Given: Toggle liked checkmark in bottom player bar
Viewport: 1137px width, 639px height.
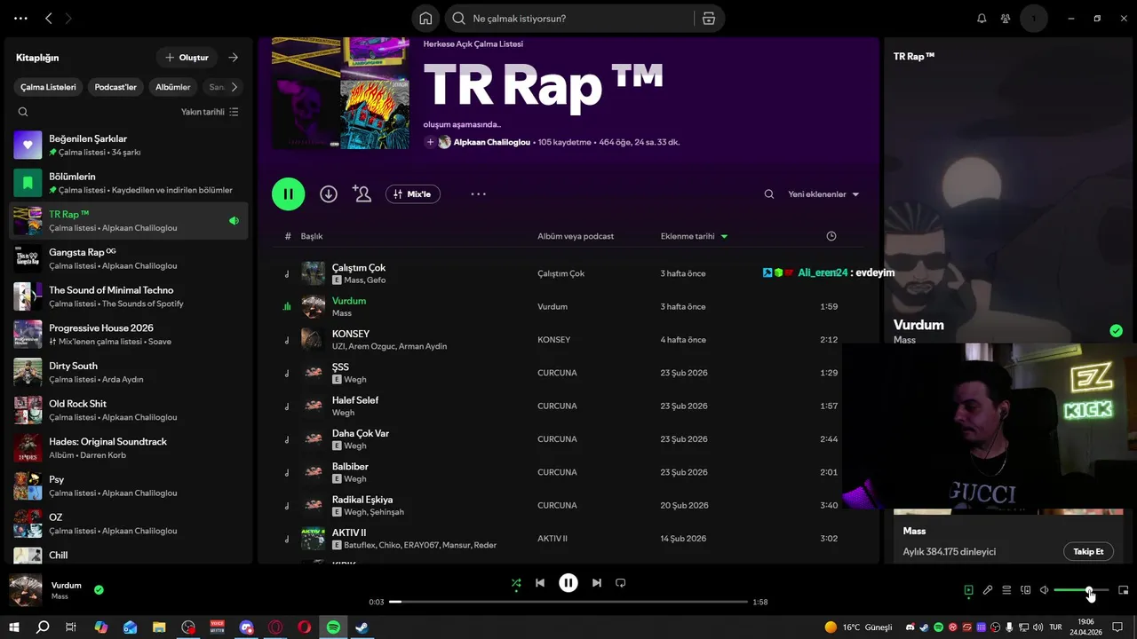Looking at the screenshot, I should click(99, 589).
